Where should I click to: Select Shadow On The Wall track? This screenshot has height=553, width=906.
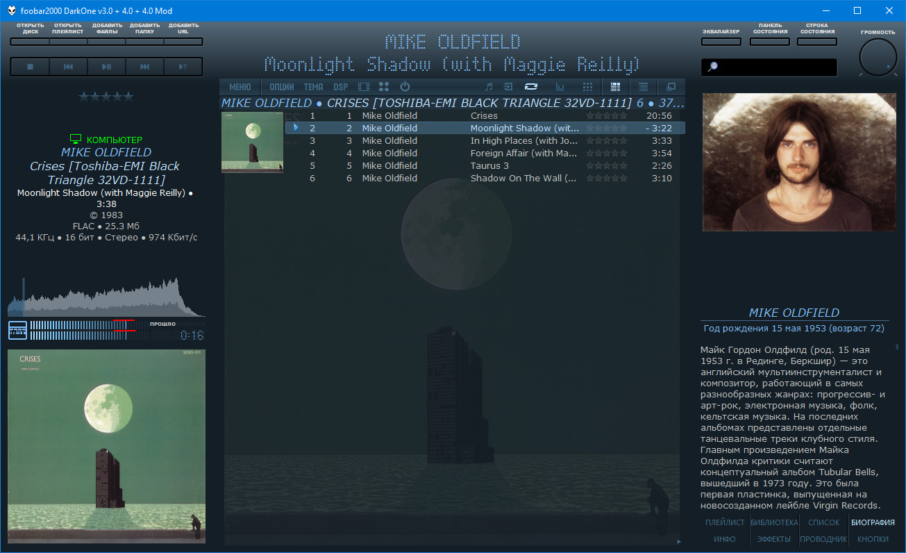[485, 178]
